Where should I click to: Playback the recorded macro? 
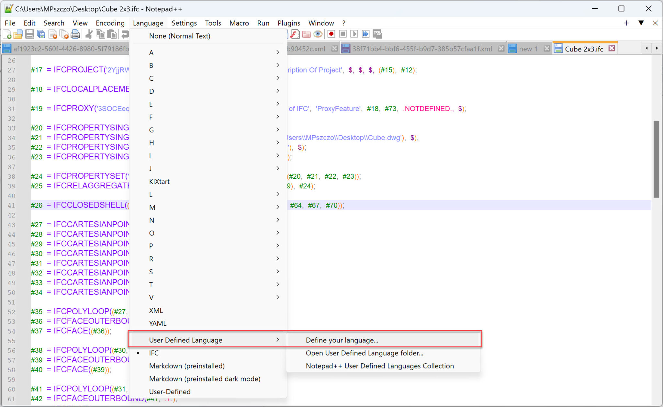[354, 34]
